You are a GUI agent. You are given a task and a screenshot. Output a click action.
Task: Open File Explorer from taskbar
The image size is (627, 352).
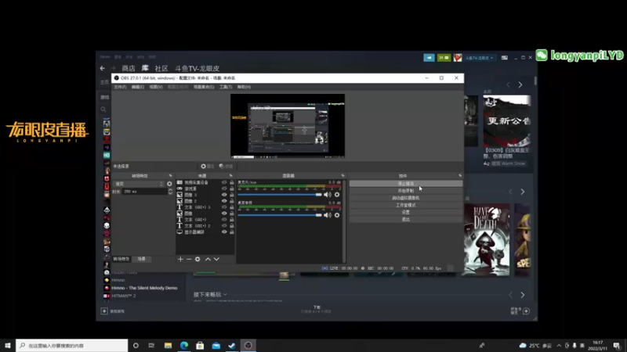(168, 345)
